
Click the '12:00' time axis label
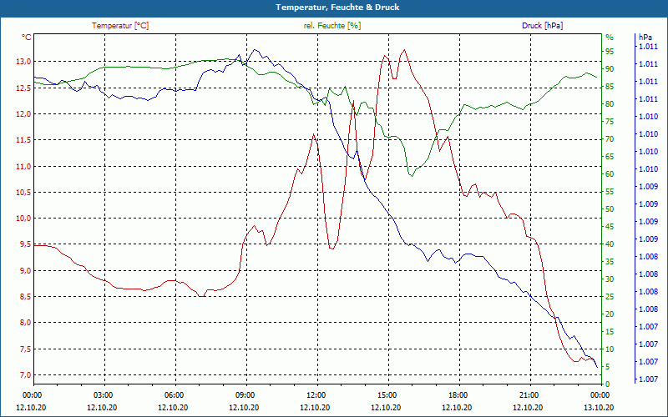point(316,394)
